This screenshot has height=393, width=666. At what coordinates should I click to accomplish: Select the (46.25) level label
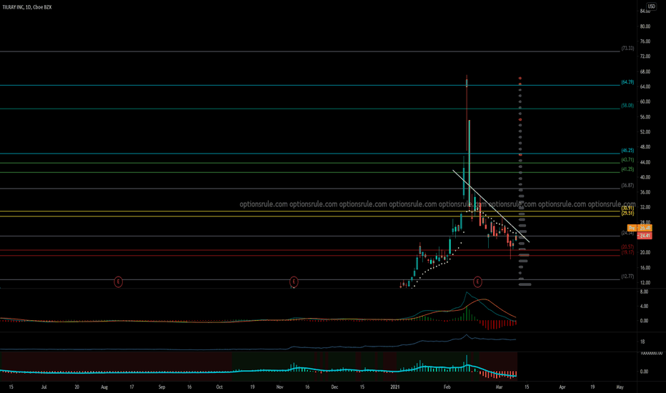point(627,150)
